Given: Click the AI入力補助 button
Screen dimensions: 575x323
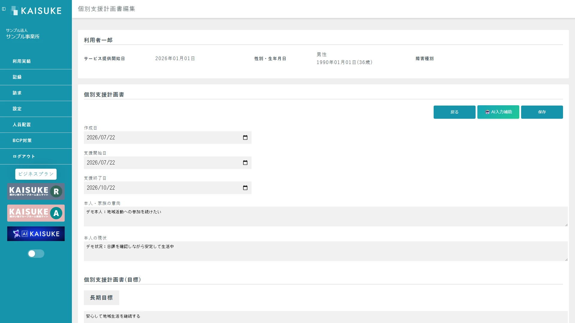Looking at the screenshot, I should [498, 112].
